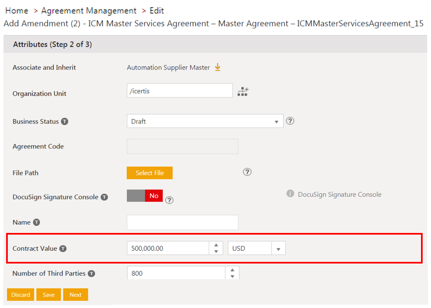The height and width of the screenshot is (308, 431).
Task: Open the organization unit hierarchy picker icon
Action: pos(243,92)
